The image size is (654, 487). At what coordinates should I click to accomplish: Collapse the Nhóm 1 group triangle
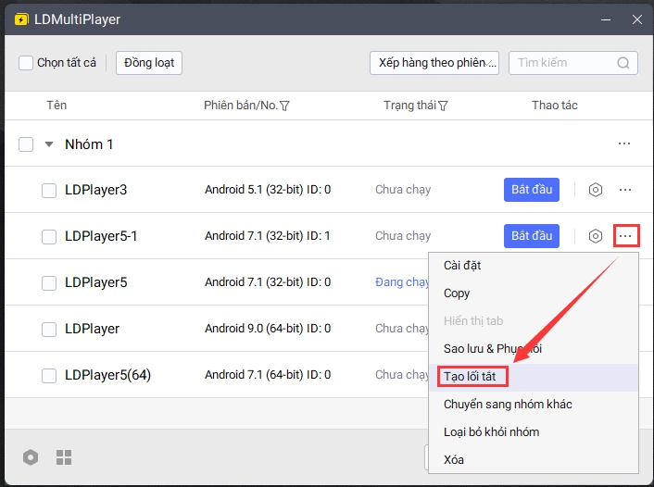(x=49, y=144)
